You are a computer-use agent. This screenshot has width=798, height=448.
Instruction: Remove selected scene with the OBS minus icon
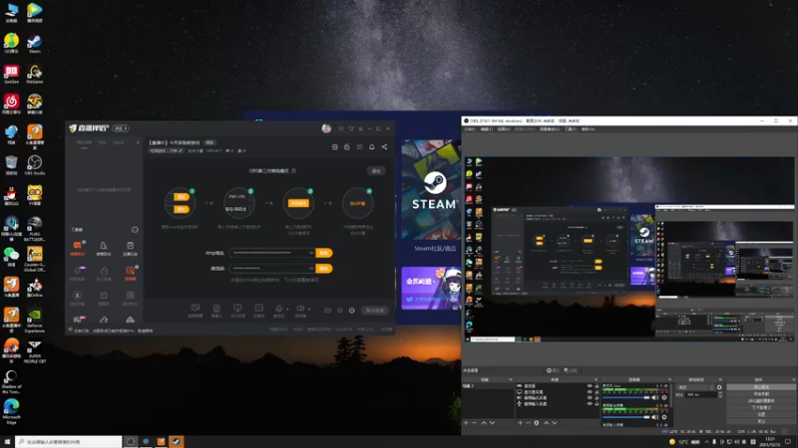tap(475, 422)
